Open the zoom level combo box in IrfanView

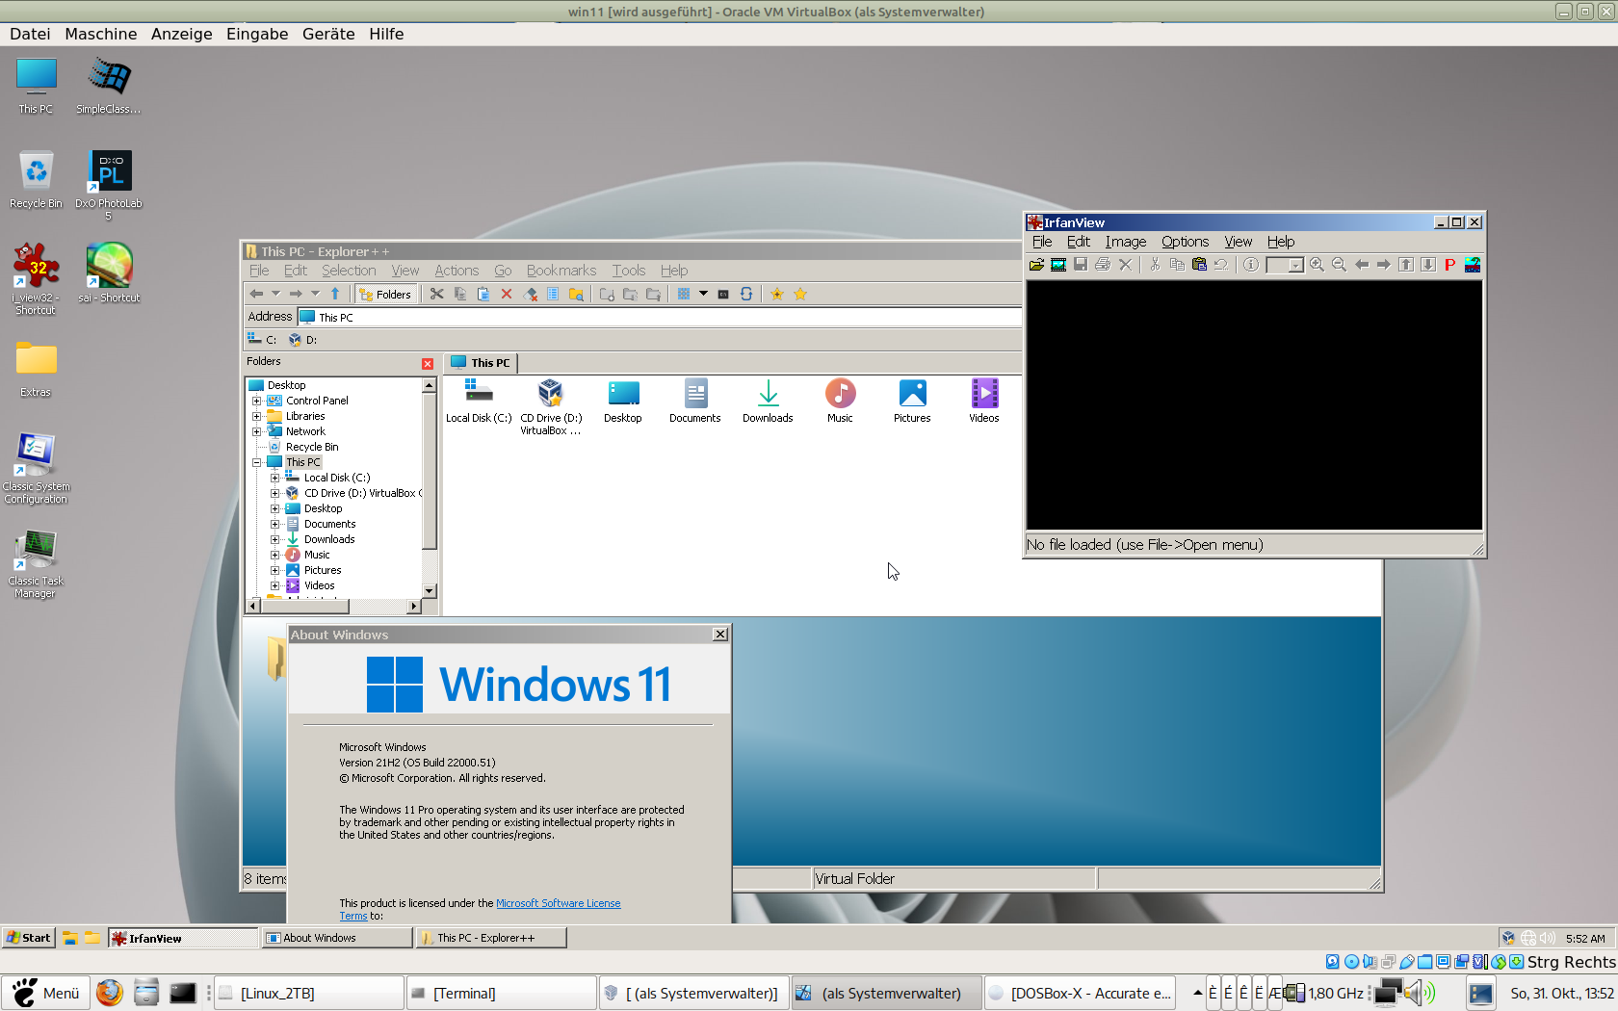tap(1285, 265)
